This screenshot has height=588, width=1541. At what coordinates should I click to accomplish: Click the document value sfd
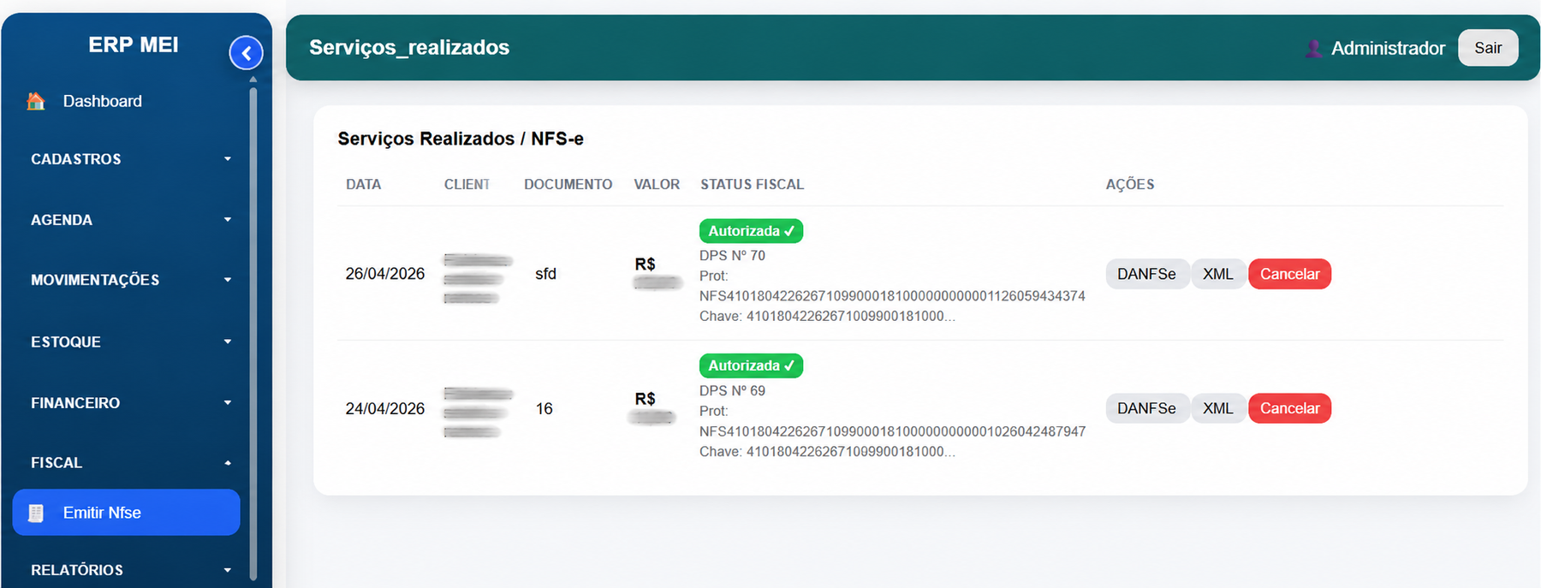coord(545,274)
